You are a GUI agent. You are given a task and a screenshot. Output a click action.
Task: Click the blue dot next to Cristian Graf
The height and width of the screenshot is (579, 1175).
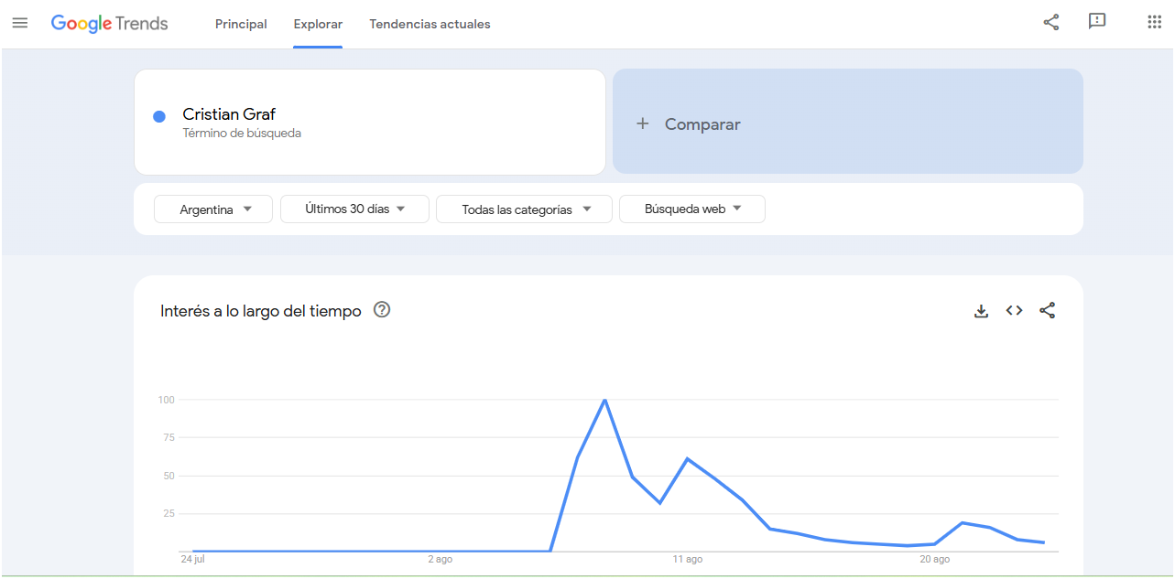pos(159,116)
